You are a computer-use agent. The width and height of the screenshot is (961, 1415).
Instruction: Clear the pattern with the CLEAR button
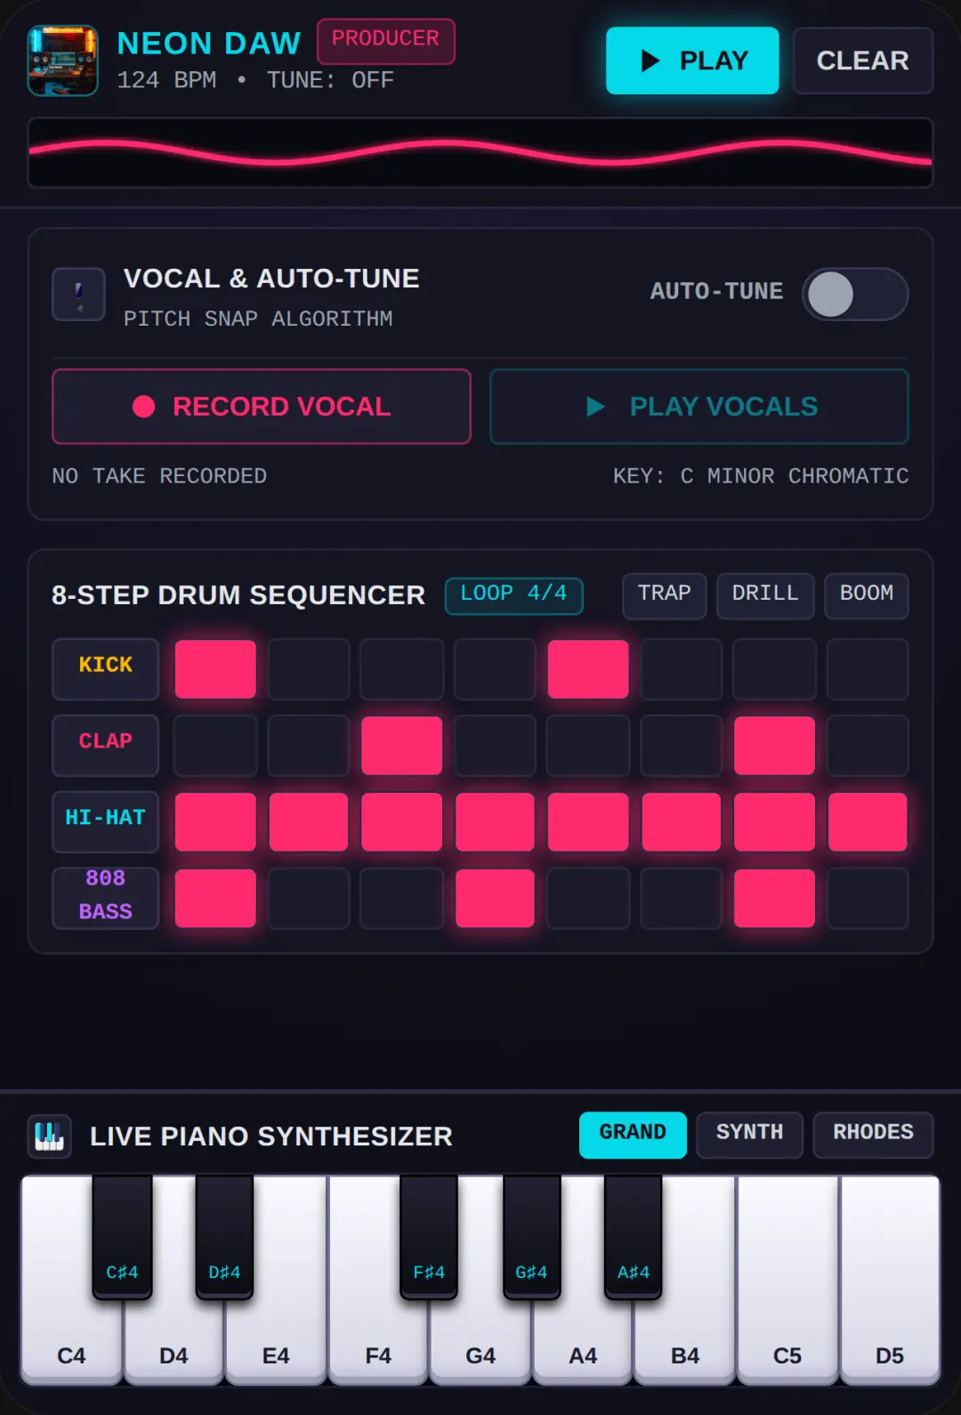[x=862, y=61]
